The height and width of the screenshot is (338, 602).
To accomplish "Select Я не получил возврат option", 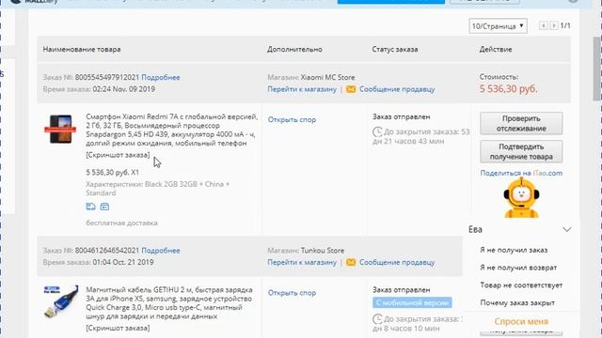I will (518, 268).
